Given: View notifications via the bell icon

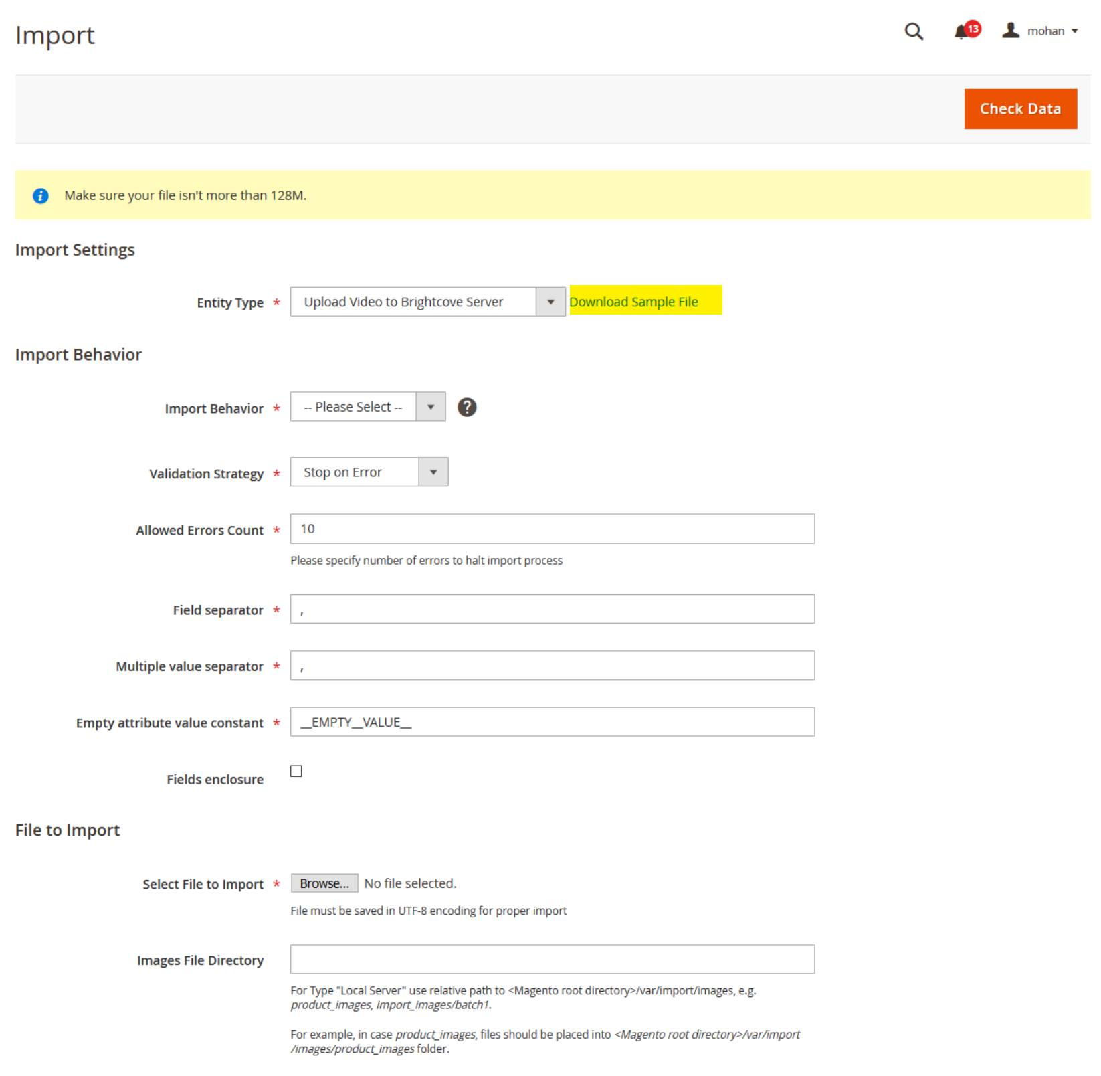Looking at the screenshot, I should tap(961, 32).
